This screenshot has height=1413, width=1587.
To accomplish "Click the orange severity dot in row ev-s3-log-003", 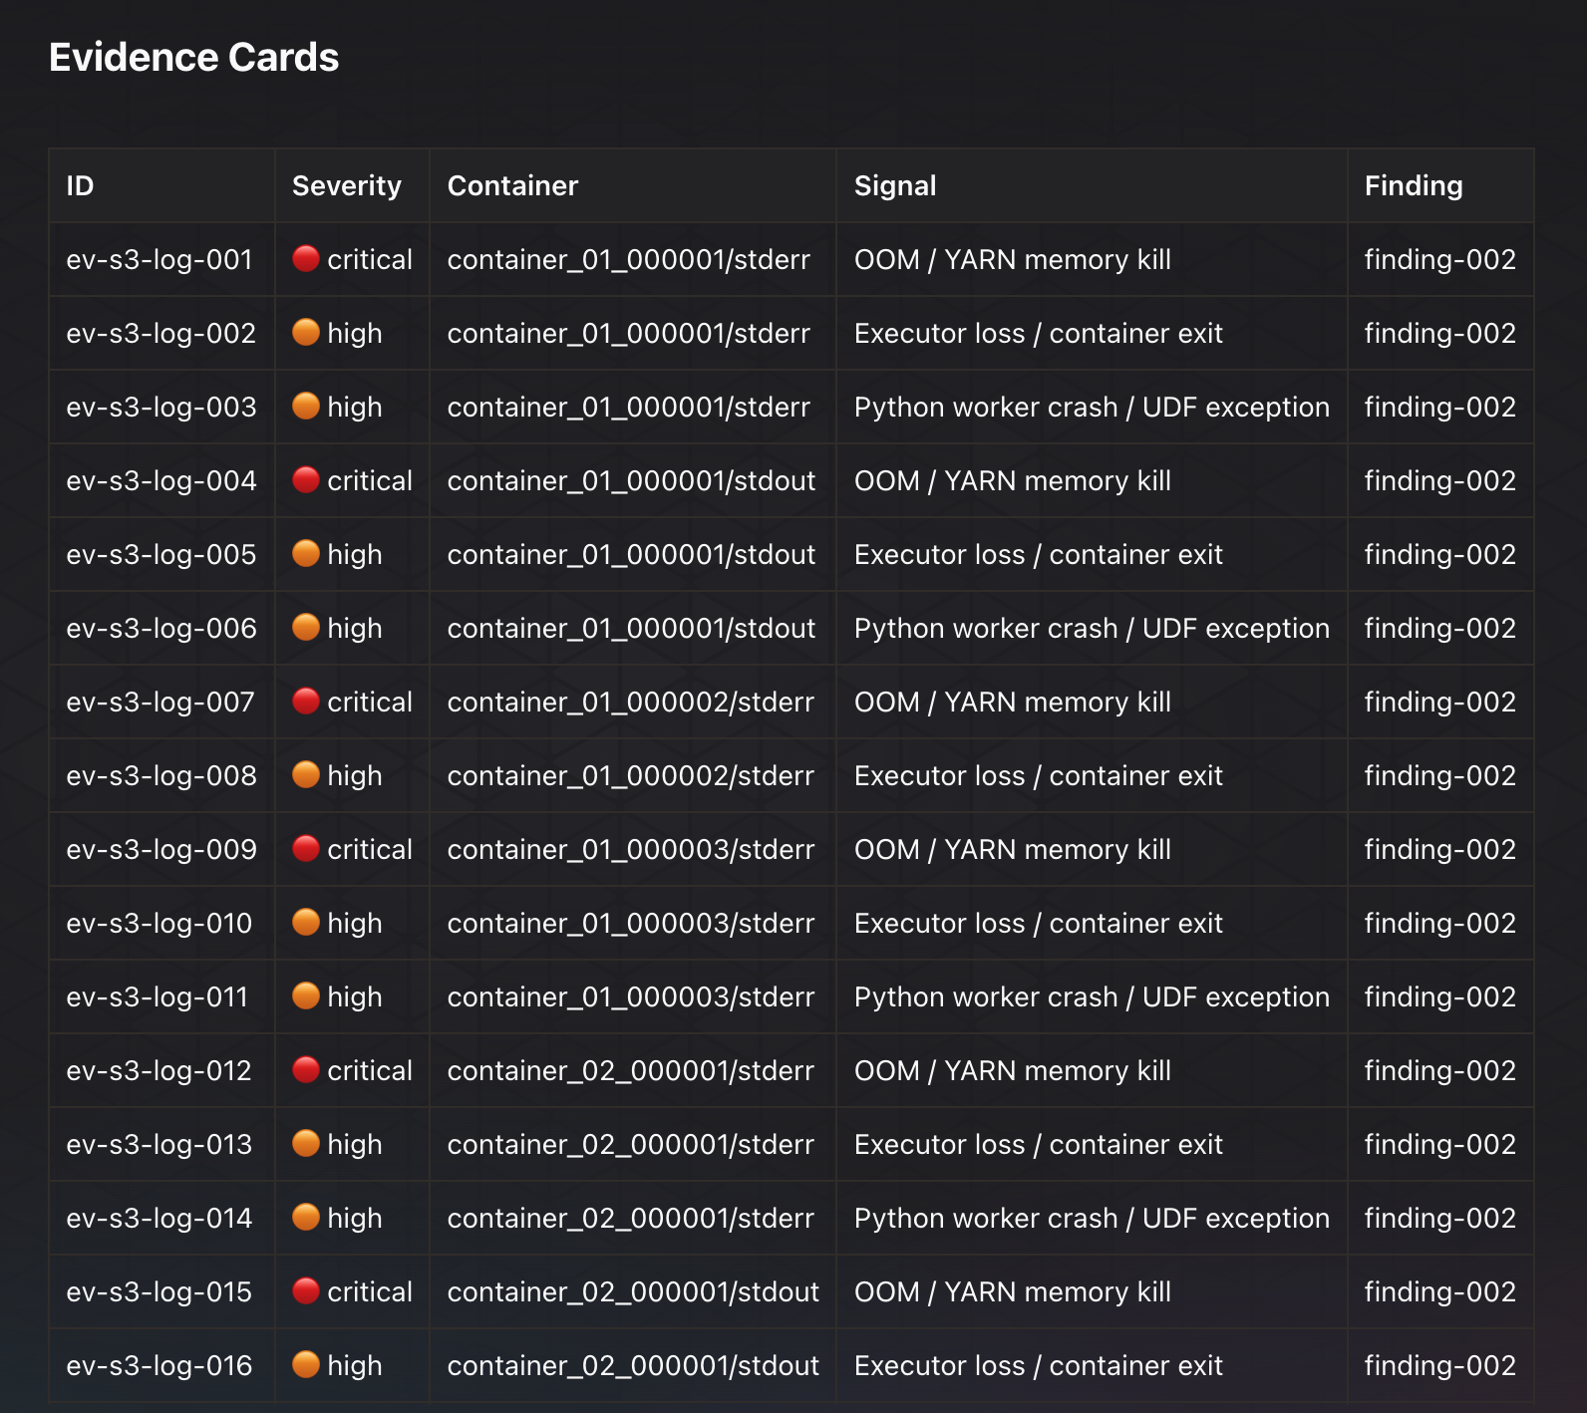I will (x=306, y=407).
